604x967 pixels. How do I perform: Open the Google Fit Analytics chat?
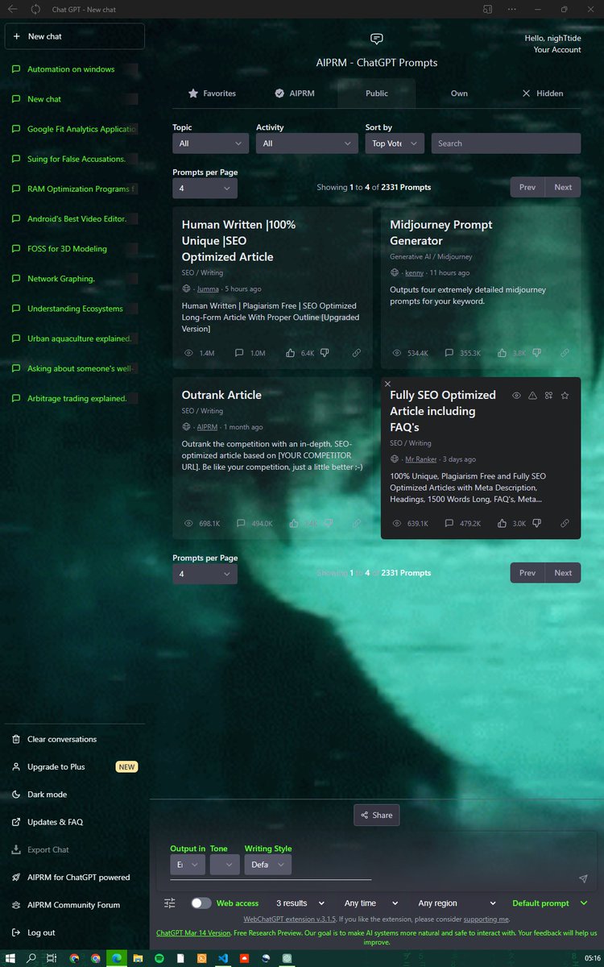click(x=74, y=129)
